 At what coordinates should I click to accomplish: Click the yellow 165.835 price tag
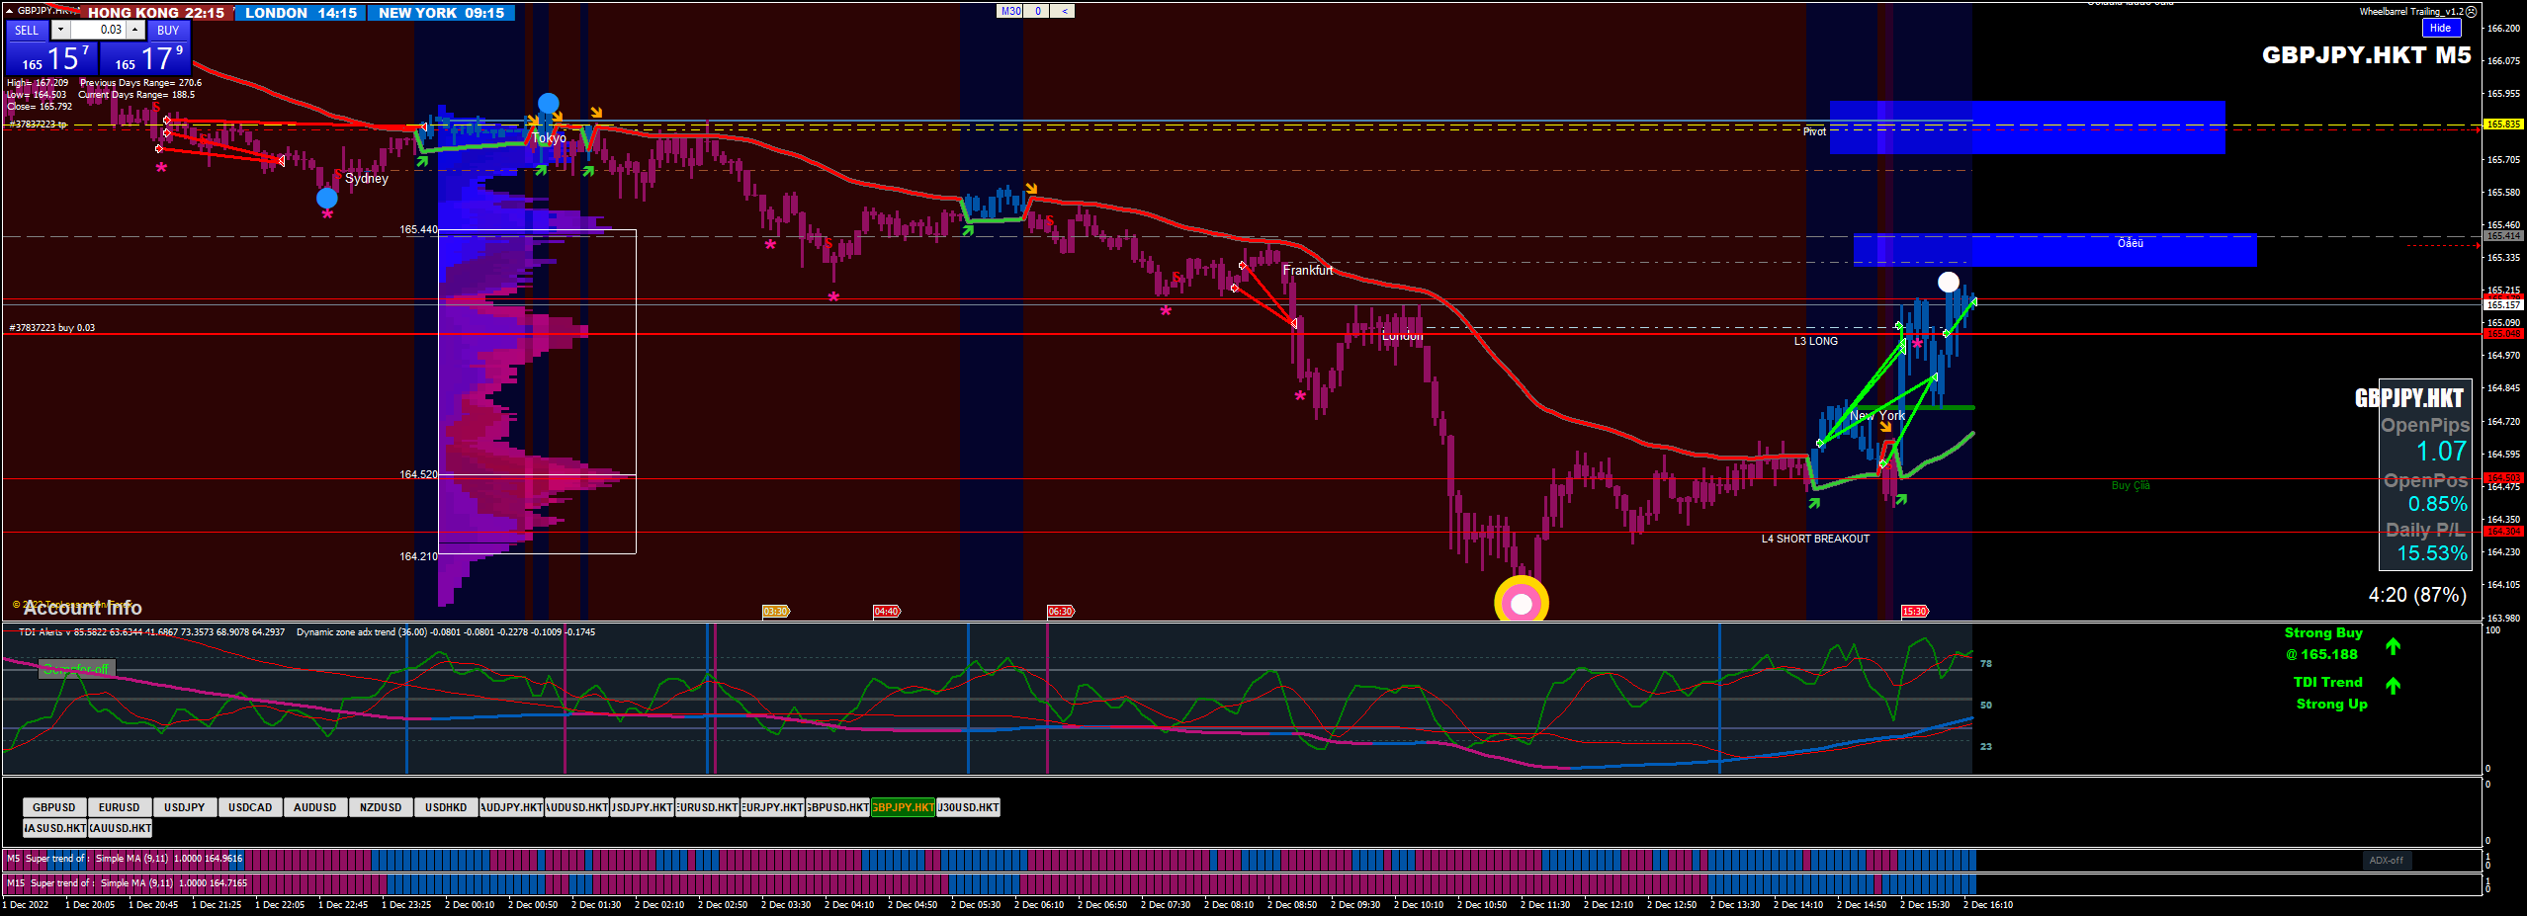point(2503,125)
